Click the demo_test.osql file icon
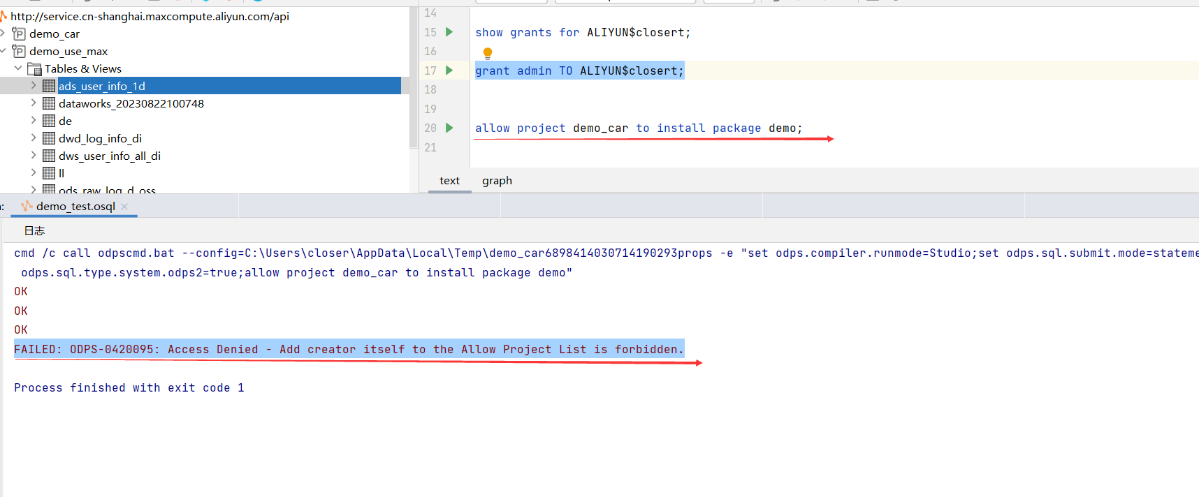Image resolution: width=1199 pixels, height=497 pixels. click(x=27, y=206)
